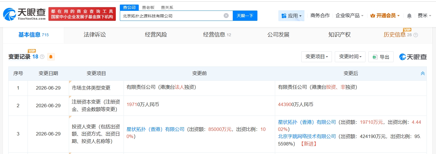This screenshot has height=154, width=436.
Task: Click the help question mark beside 变更记录 18
Action: 42,57
